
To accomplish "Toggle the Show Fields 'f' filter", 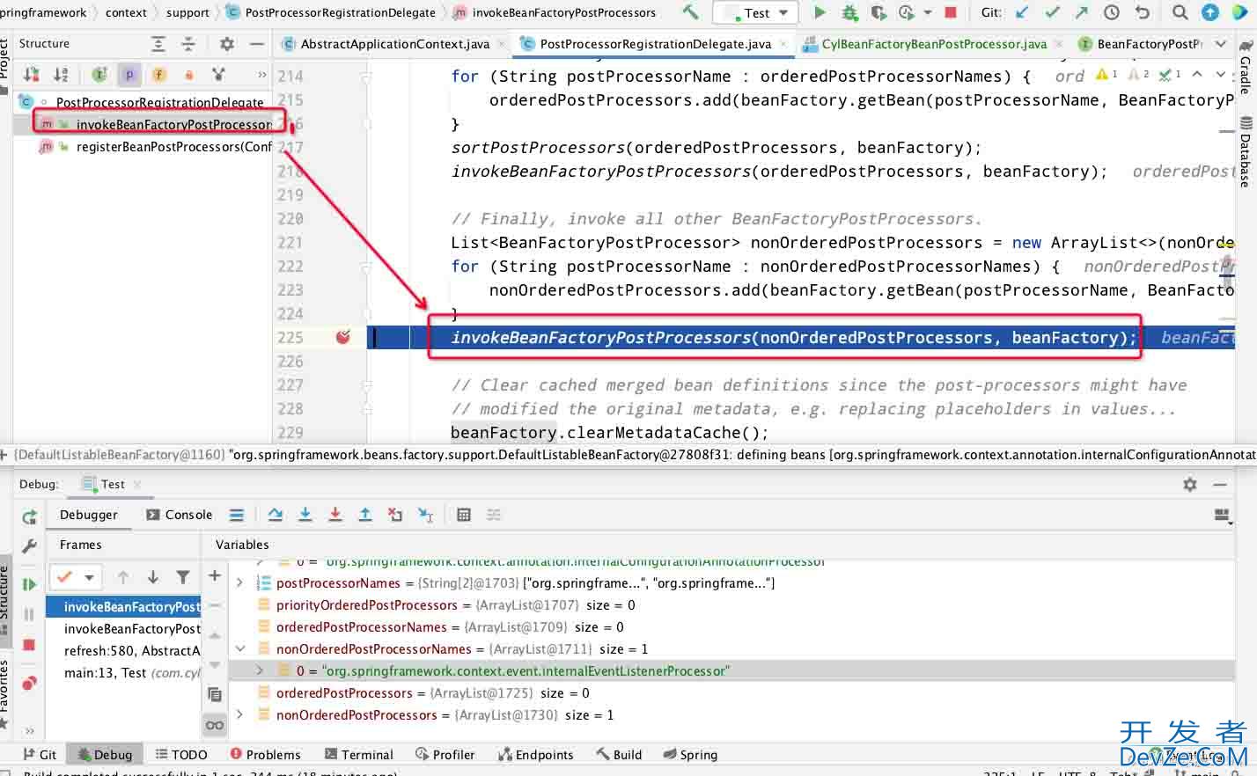I will pos(159,75).
